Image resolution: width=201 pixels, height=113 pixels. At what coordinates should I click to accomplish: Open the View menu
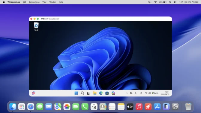[x=44, y=2]
